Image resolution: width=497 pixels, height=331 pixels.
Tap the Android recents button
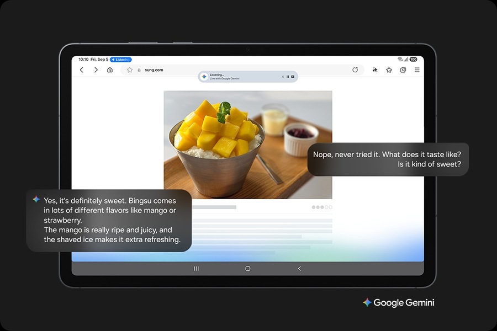pos(196,269)
